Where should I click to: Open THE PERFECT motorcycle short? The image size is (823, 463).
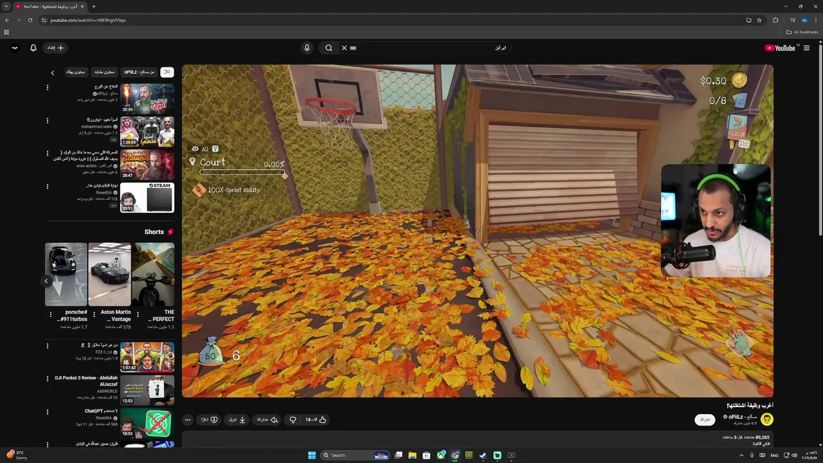click(x=153, y=274)
